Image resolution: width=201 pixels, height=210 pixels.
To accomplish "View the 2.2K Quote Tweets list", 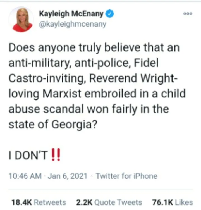I will coord(109,202).
